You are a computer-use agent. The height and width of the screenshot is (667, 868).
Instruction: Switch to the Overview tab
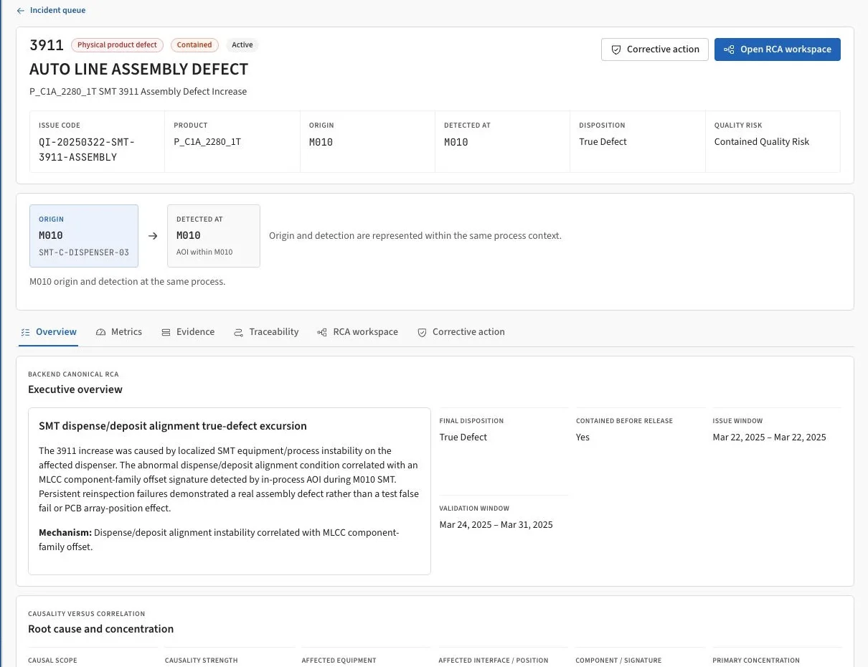[x=56, y=332]
